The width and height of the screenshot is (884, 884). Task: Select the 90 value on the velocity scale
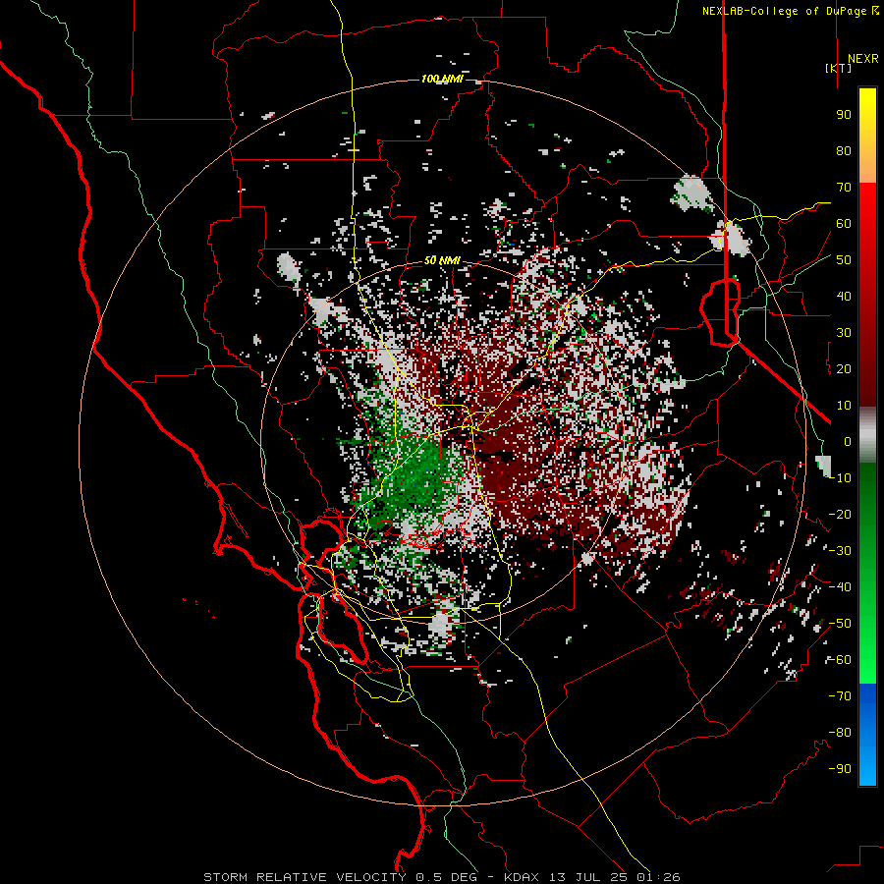(x=844, y=115)
